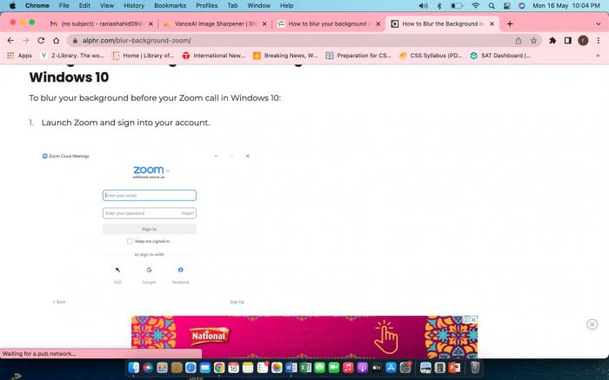The width and height of the screenshot is (609, 380).
Task: Click the National advertisement banner
Action: click(304, 337)
